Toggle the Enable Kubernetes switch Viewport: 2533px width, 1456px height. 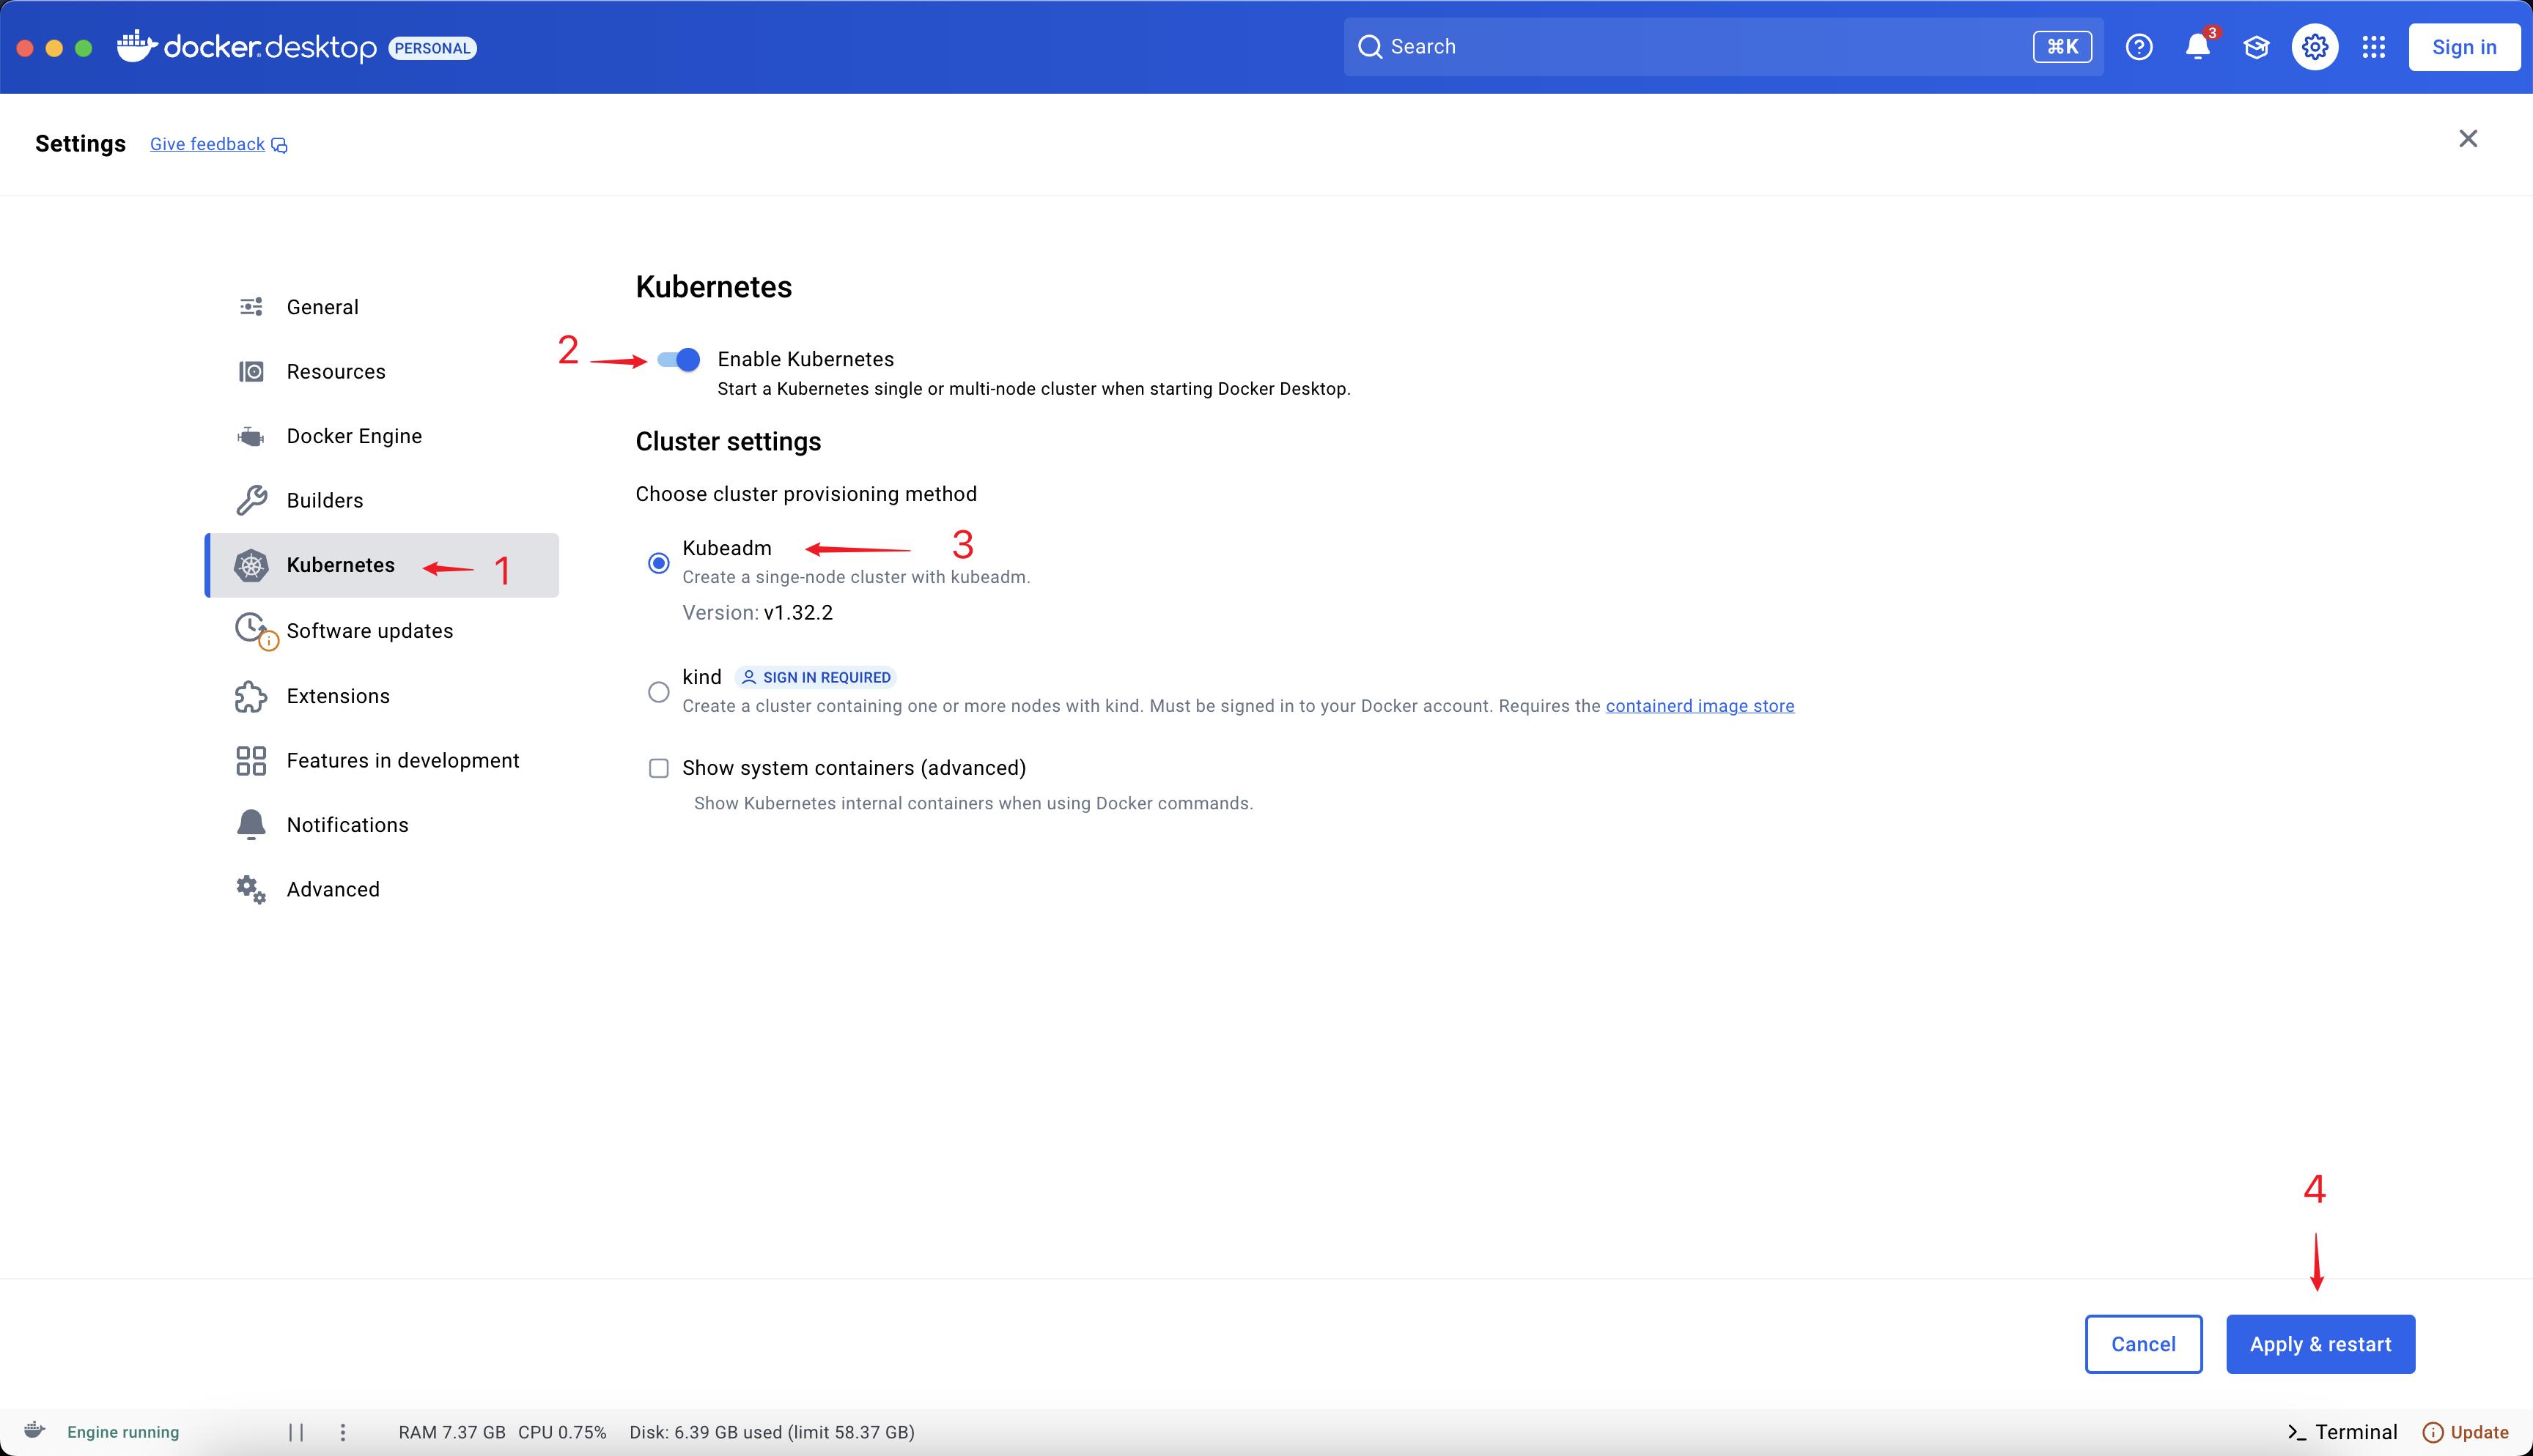coord(678,360)
